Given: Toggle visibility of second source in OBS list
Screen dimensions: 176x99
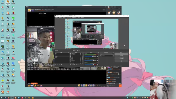Looking at the screenshot, I should click(81, 55).
